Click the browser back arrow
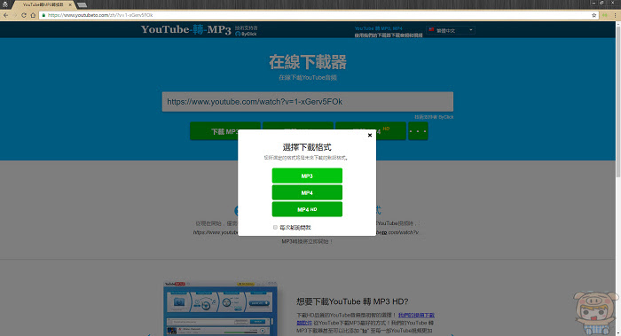The width and height of the screenshot is (621, 336). (x=5, y=15)
